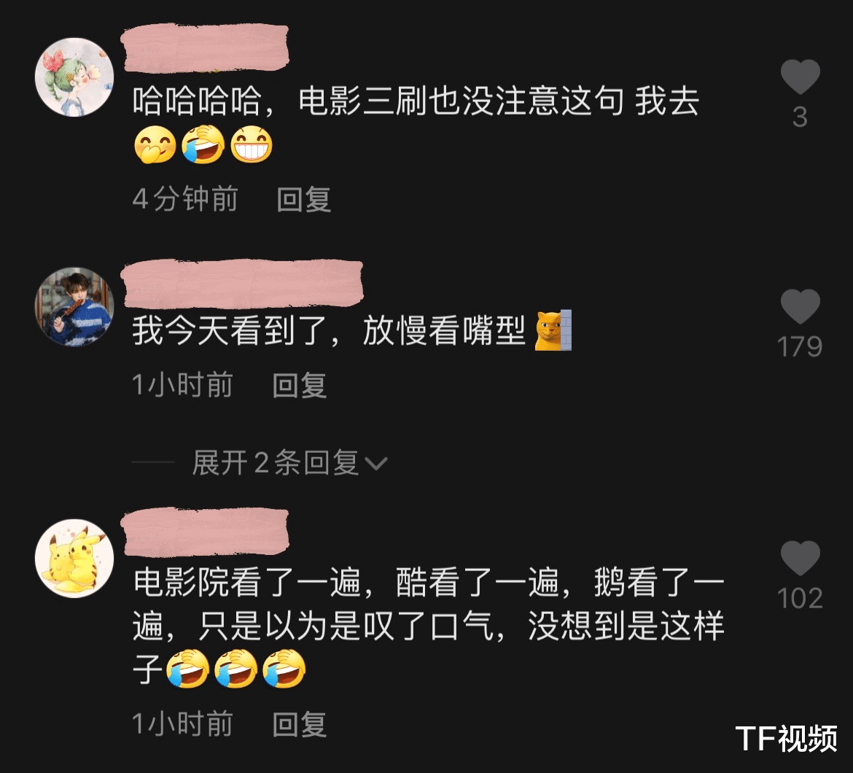Open the third commenter's blurred username
Viewport: 853px width, 773px height.
205,532
